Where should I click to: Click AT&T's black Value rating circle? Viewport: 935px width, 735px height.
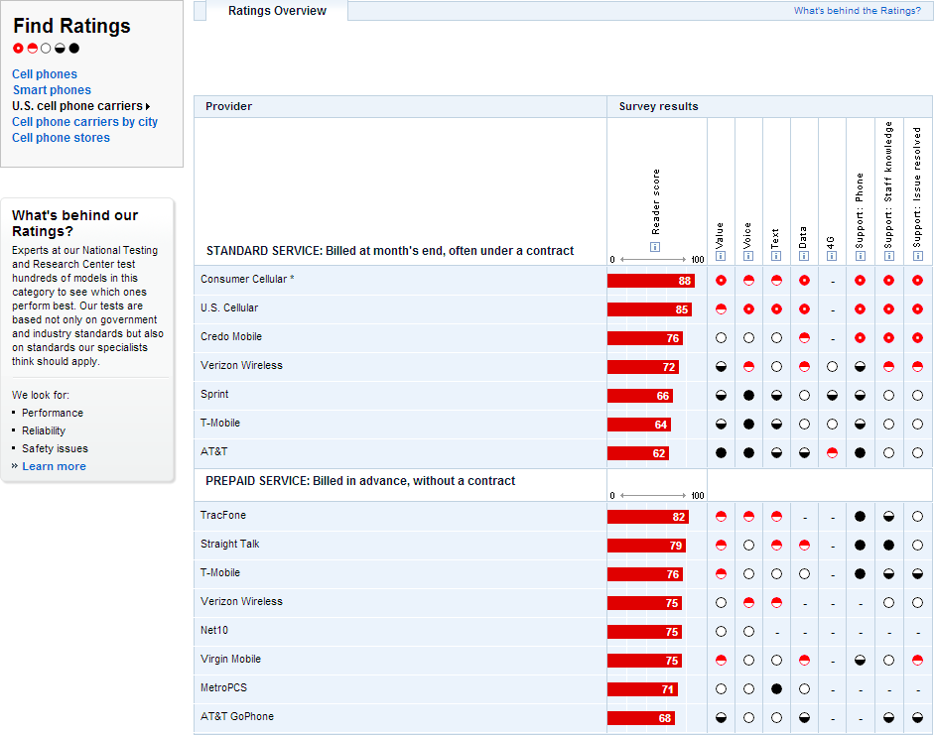click(x=721, y=453)
